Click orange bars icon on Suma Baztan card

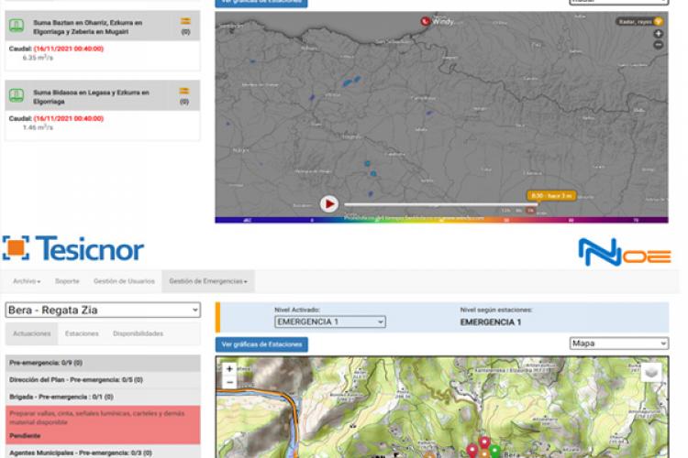pyautogui.click(x=185, y=21)
